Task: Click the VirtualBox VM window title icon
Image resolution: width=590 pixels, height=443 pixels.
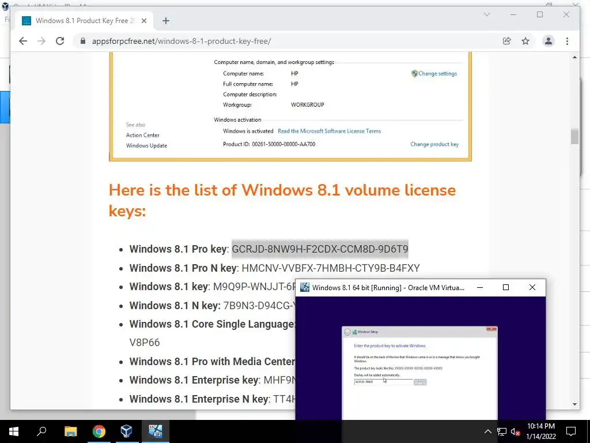Action: point(304,287)
